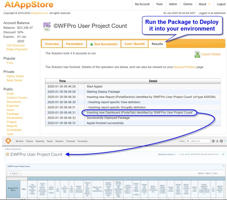This screenshot has height=200, width=227.
Task: Open the Tools menu
Action: coord(159,4)
